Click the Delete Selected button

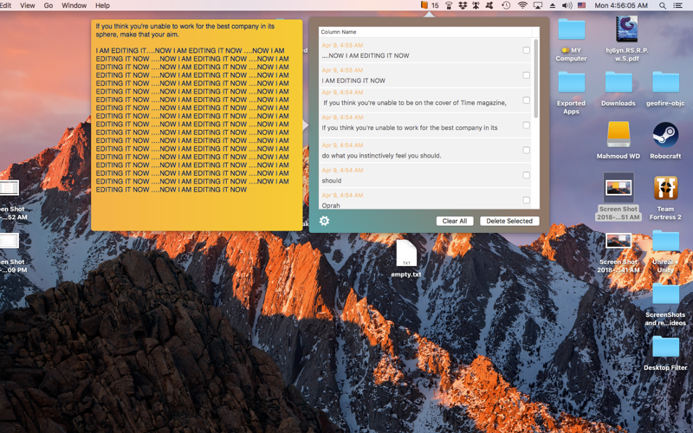pos(509,221)
